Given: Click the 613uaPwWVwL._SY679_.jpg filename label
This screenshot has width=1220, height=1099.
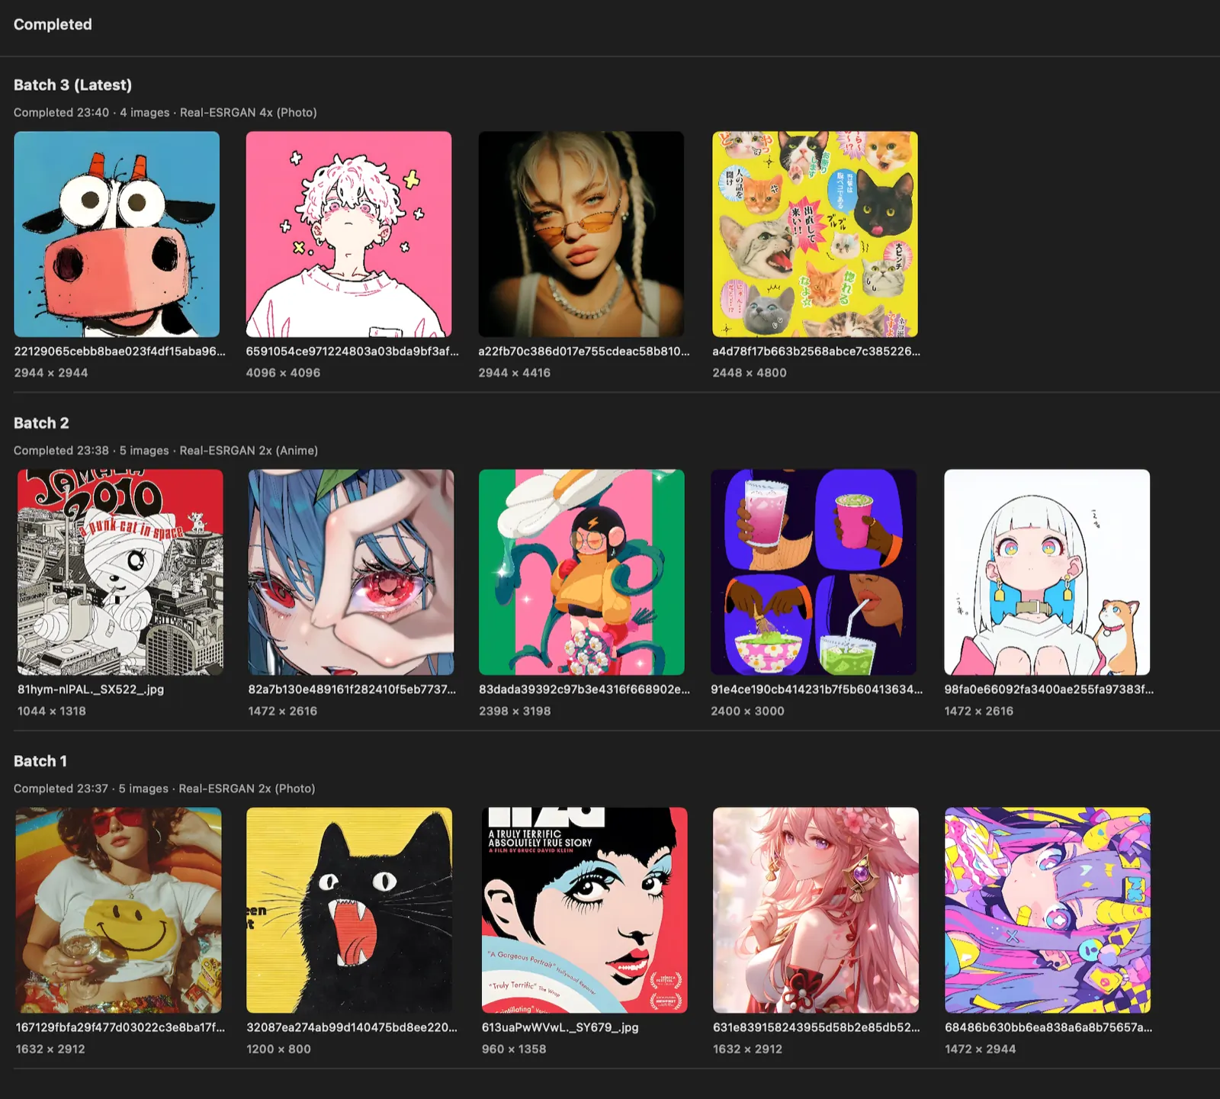Looking at the screenshot, I should 560,1027.
